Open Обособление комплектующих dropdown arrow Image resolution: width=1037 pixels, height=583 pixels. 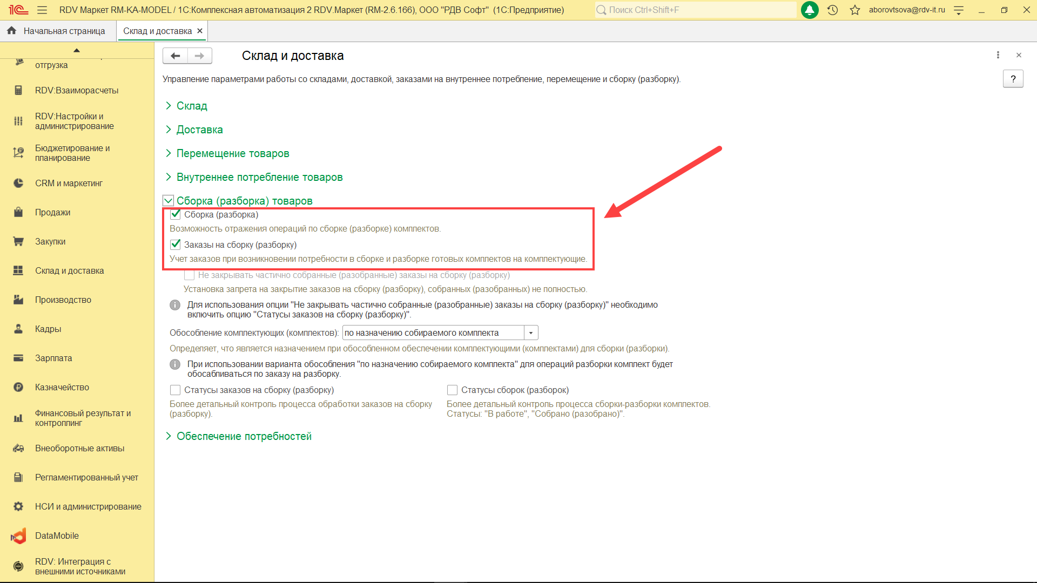pyautogui.click(x=531, y=333)
